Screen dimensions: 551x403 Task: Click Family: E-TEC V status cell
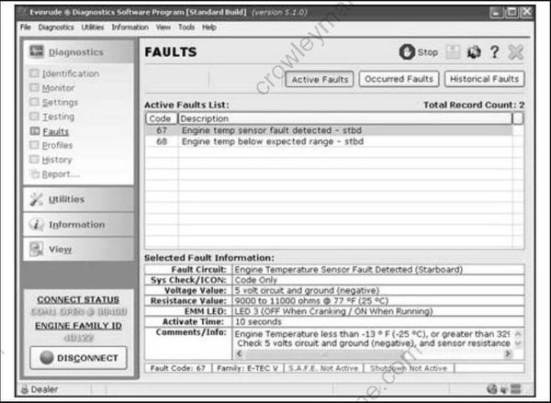(x=247, y=368)
